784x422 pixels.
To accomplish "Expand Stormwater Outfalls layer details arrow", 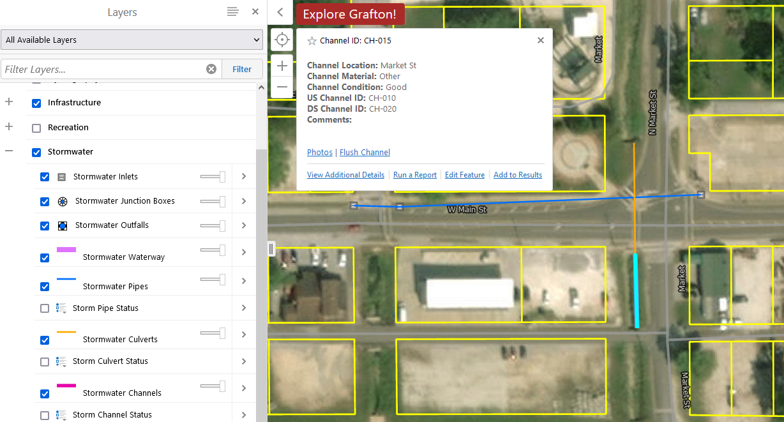I will click(244, 225).
